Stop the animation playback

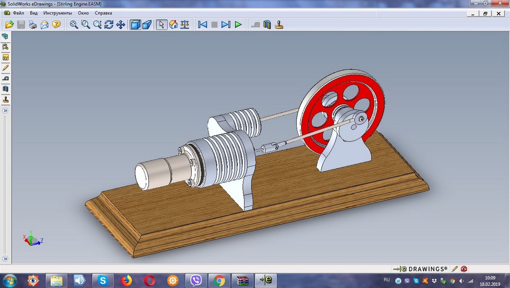(214, 25)
